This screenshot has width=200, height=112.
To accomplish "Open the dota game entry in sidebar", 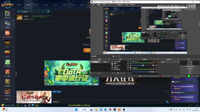I will 7,24.
